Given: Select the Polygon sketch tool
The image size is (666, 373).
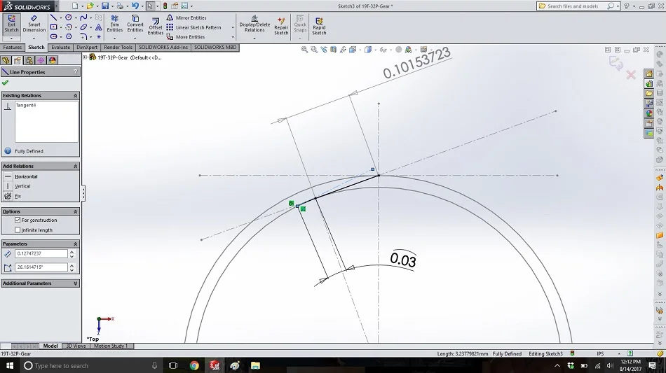Looking at the screenshot, I should (69, 36).
